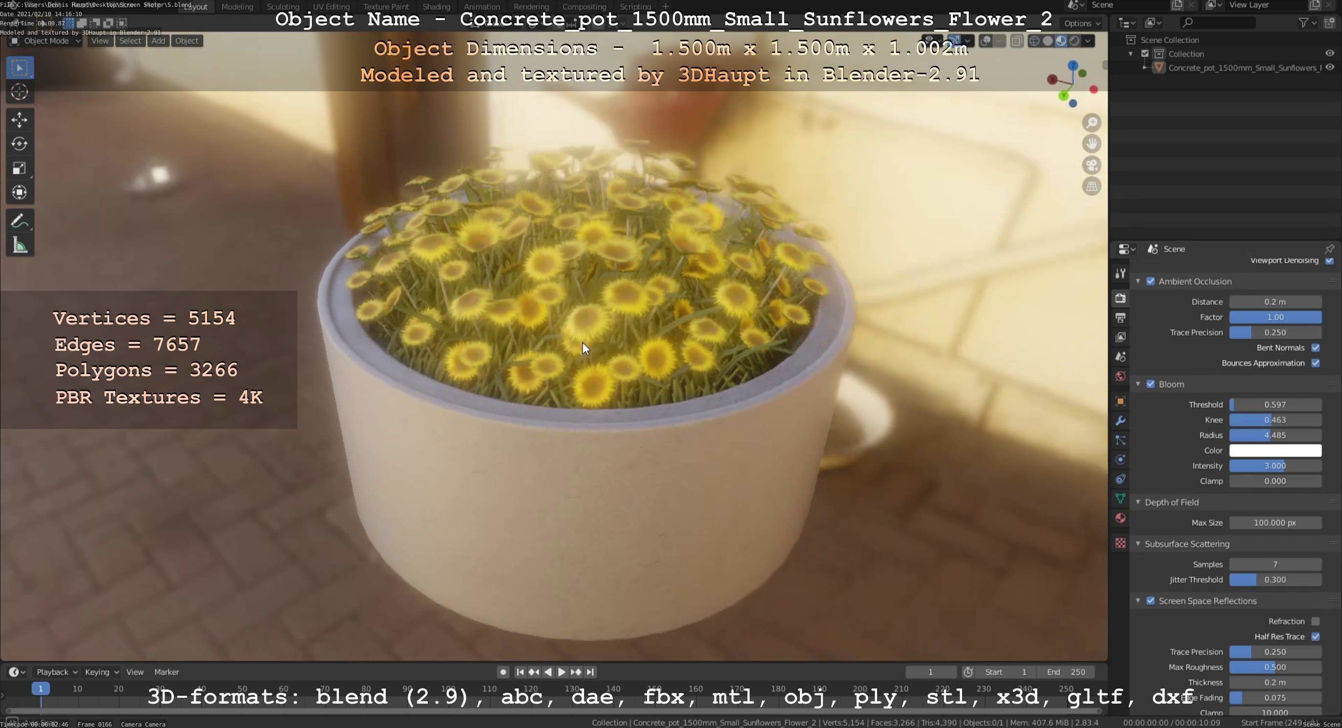
Task: Switch to the Animation workspace tab
Action: pos(482,7)
